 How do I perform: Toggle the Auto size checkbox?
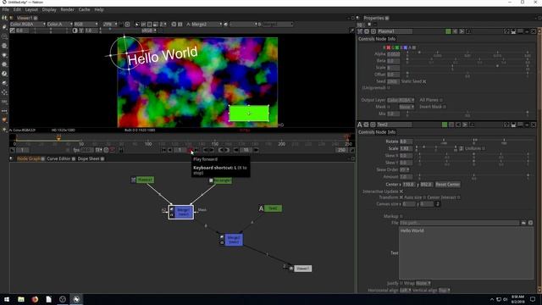coord(424,197)
